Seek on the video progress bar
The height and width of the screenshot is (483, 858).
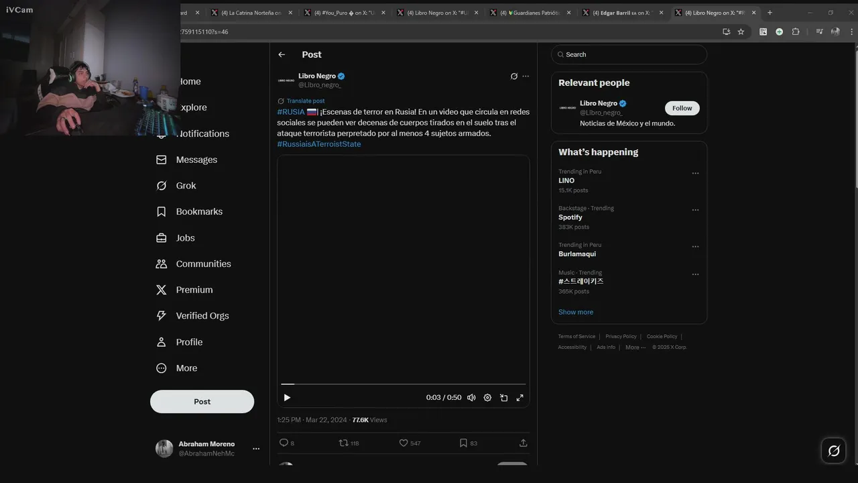coord(404,384)
